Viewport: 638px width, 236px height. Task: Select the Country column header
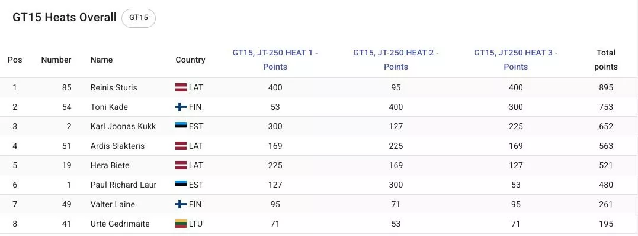click(x=190, y=60)
